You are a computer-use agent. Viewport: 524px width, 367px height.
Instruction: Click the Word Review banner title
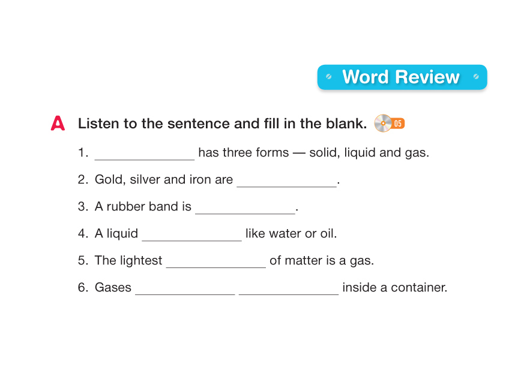pos(401,77)
